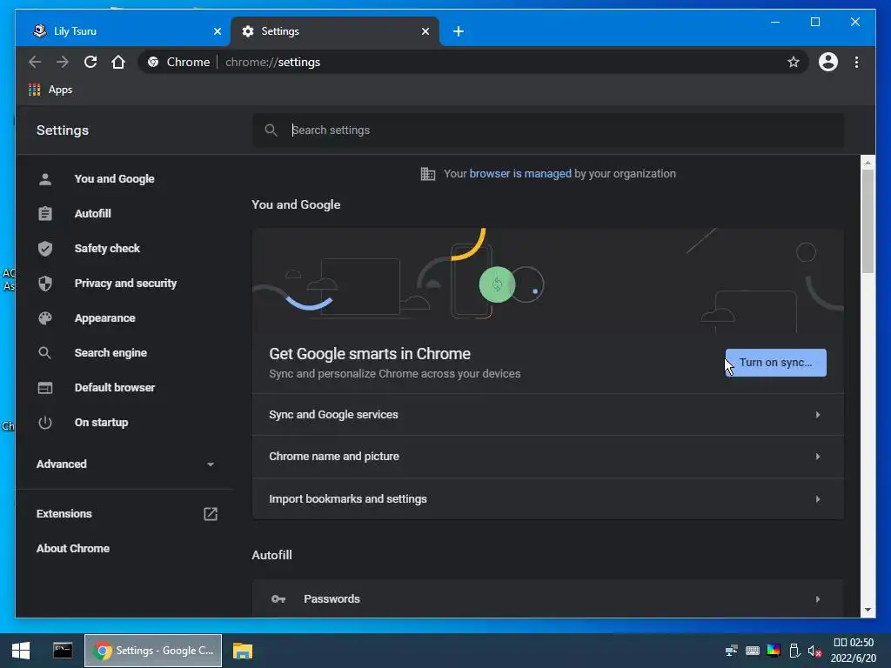
Task: Open Default browser settings section
Action: coord(114,388)
